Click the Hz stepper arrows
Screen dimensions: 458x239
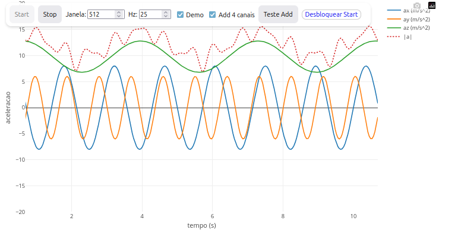coord(166,14)
